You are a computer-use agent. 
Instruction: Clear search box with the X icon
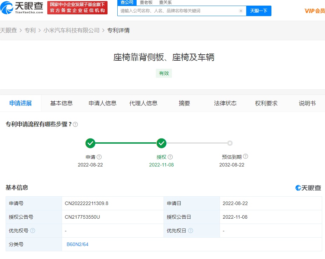click(x=241, y=11)
